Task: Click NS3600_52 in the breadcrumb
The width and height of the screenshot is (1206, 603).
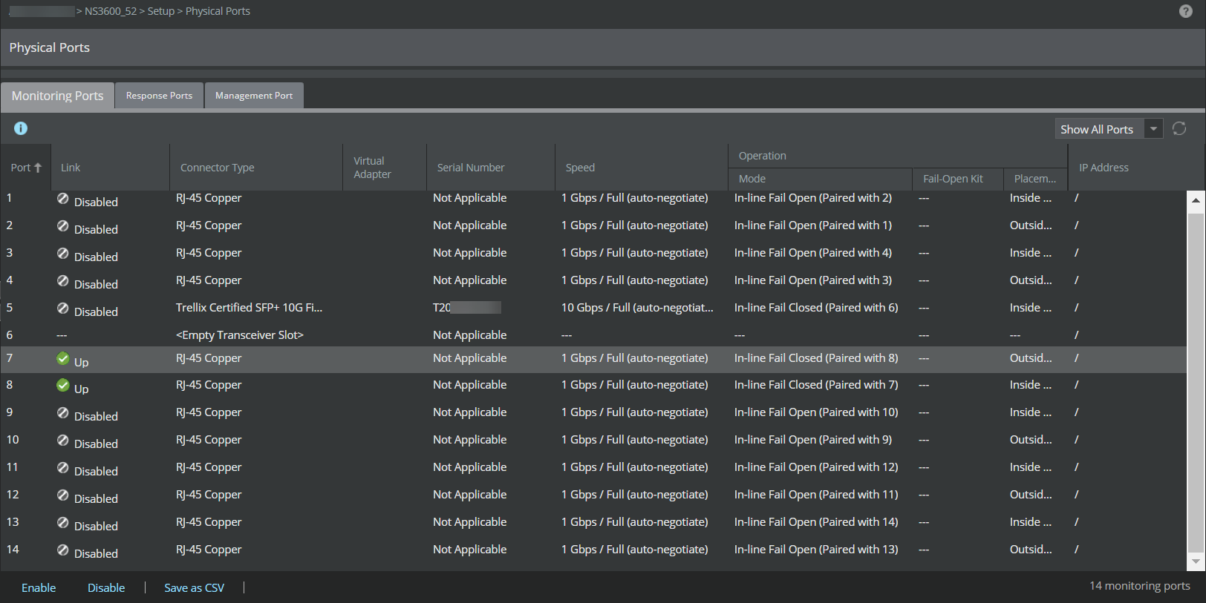Action: 111,11
